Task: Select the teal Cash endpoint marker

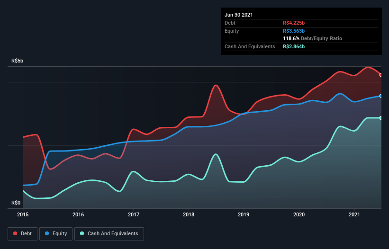Action: (381, 118)
